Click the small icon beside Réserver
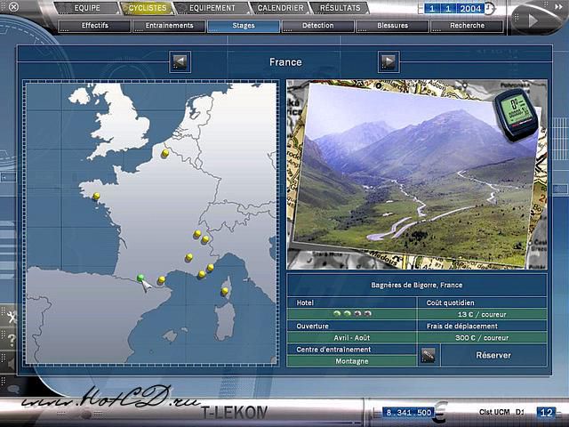 pos(429,355)
